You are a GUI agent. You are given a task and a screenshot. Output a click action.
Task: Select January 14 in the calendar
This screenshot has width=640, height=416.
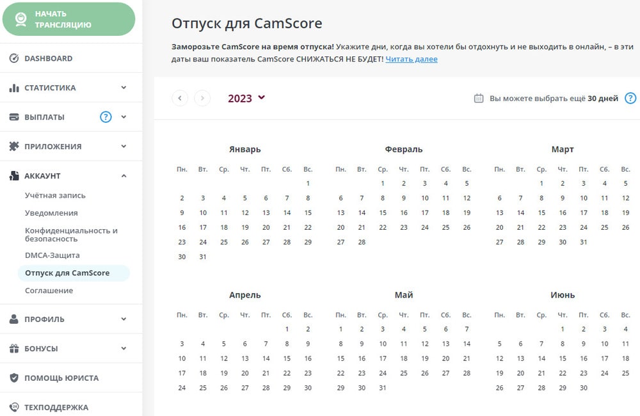(287, 212)
